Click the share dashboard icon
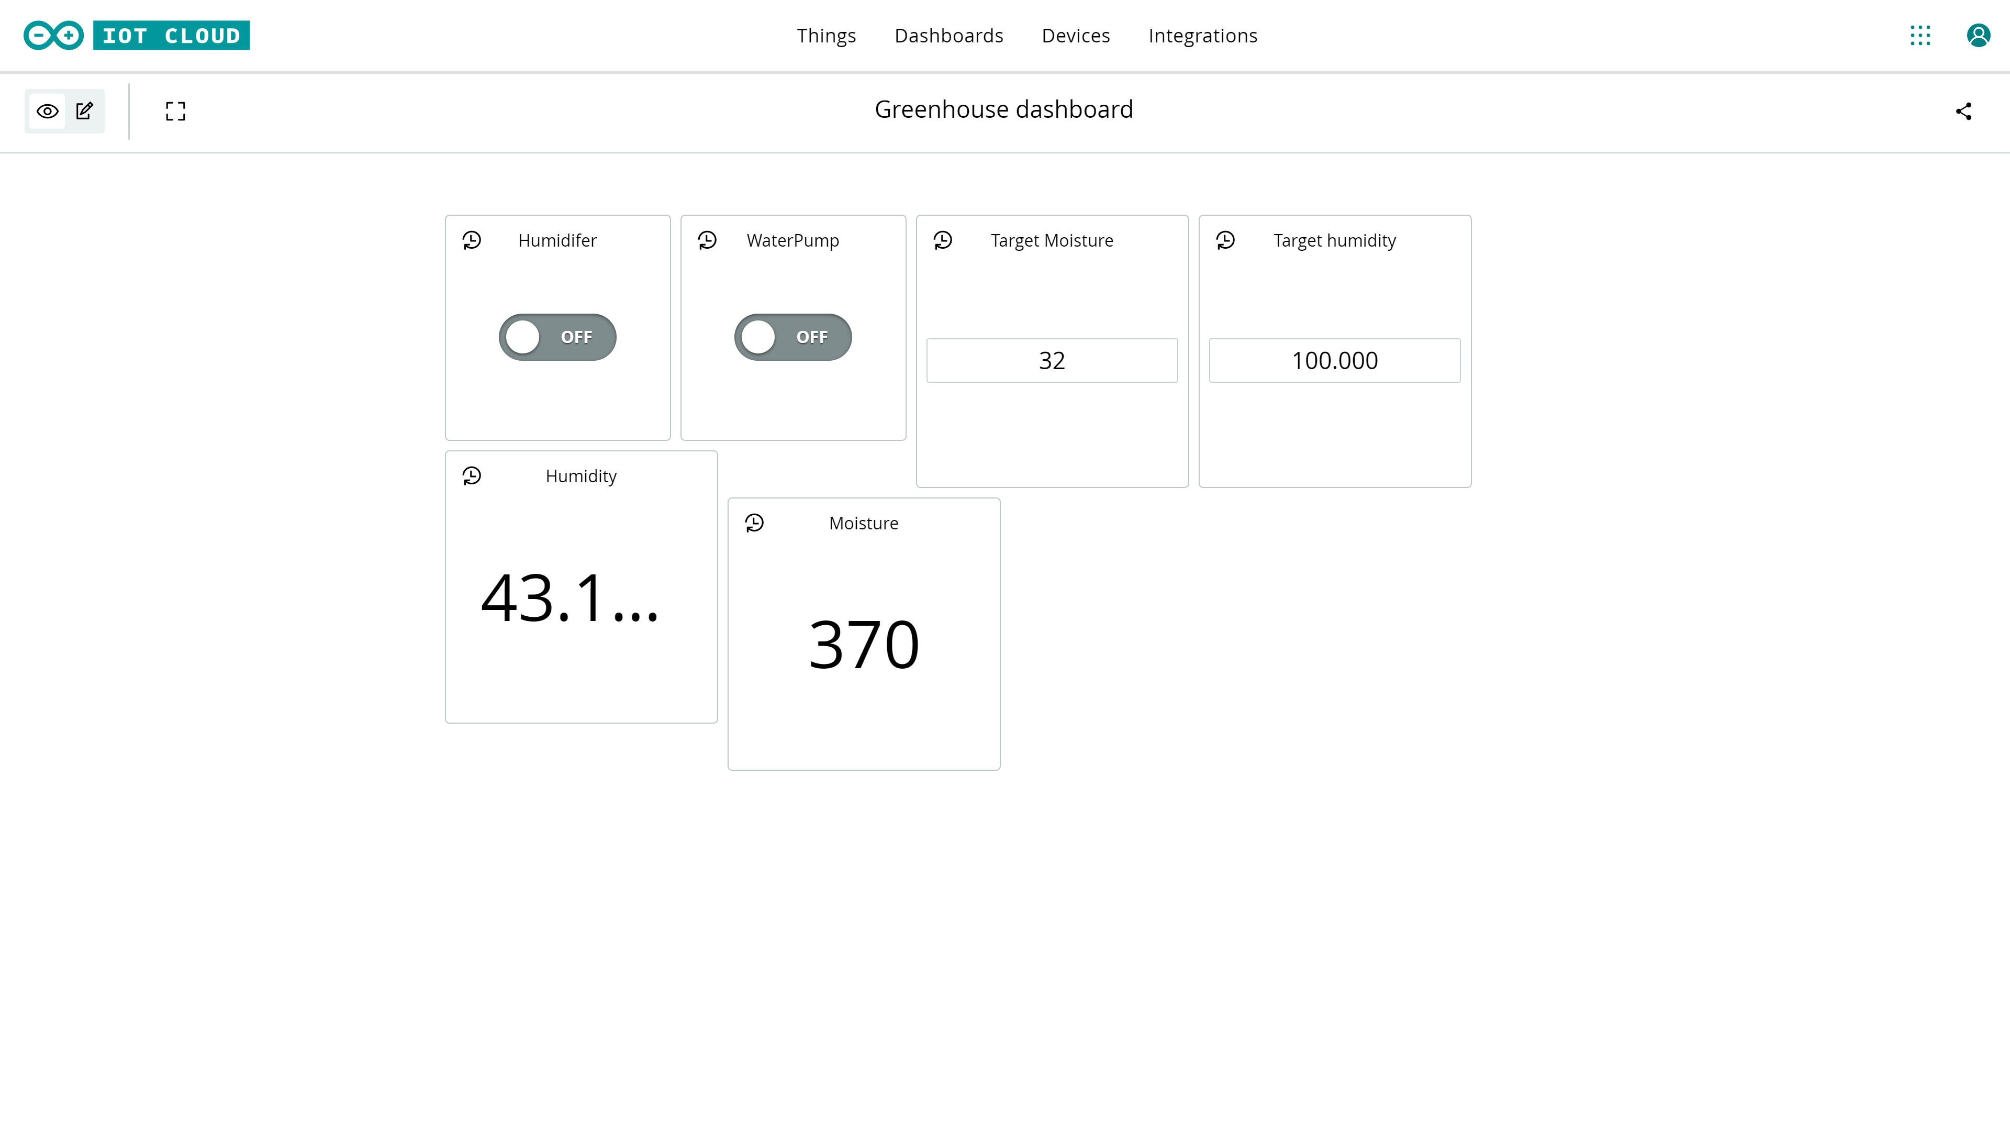Screen dimensions: 2010x1131 (x=1963, y=112)
